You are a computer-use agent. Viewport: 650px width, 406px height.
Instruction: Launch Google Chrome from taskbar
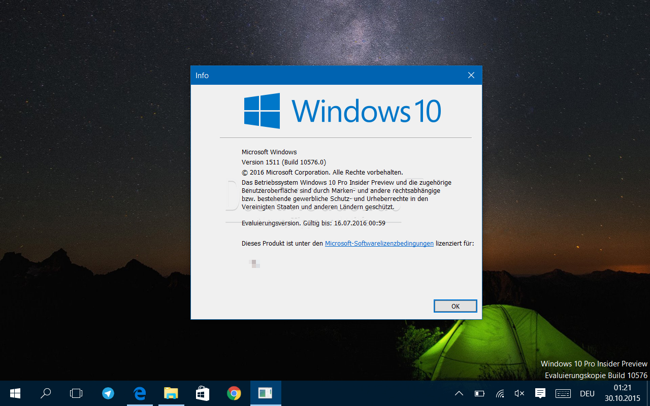[234, 393]
